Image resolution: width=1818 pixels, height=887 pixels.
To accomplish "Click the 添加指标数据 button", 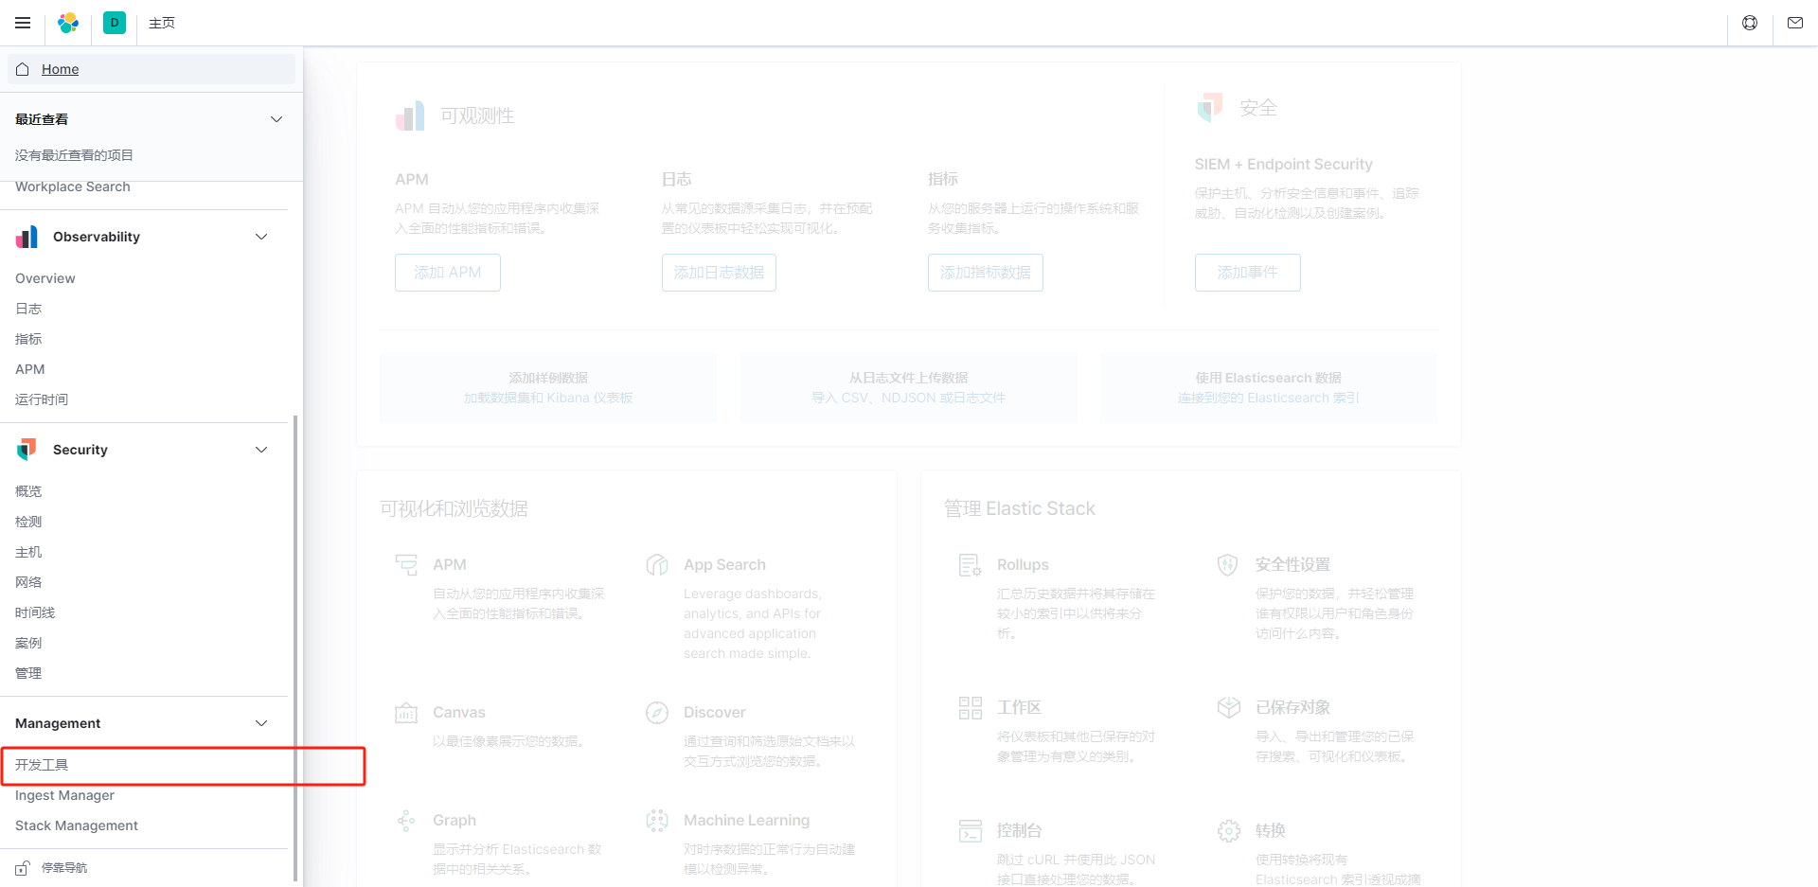I will pos(986,273).
